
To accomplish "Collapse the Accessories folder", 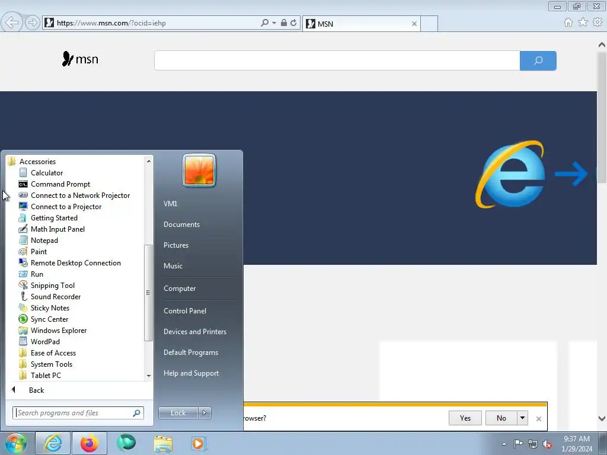I will coord(37,161).
